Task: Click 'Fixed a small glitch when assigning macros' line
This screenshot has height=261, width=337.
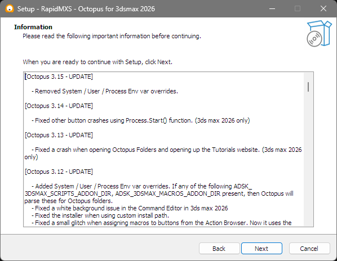Action: (x=162, y=223)
